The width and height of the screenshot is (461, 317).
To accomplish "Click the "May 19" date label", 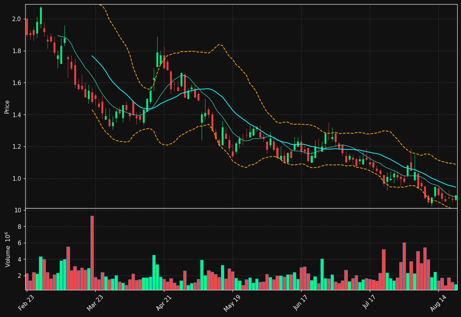I will pyautogui.click(x=232, y=303).
